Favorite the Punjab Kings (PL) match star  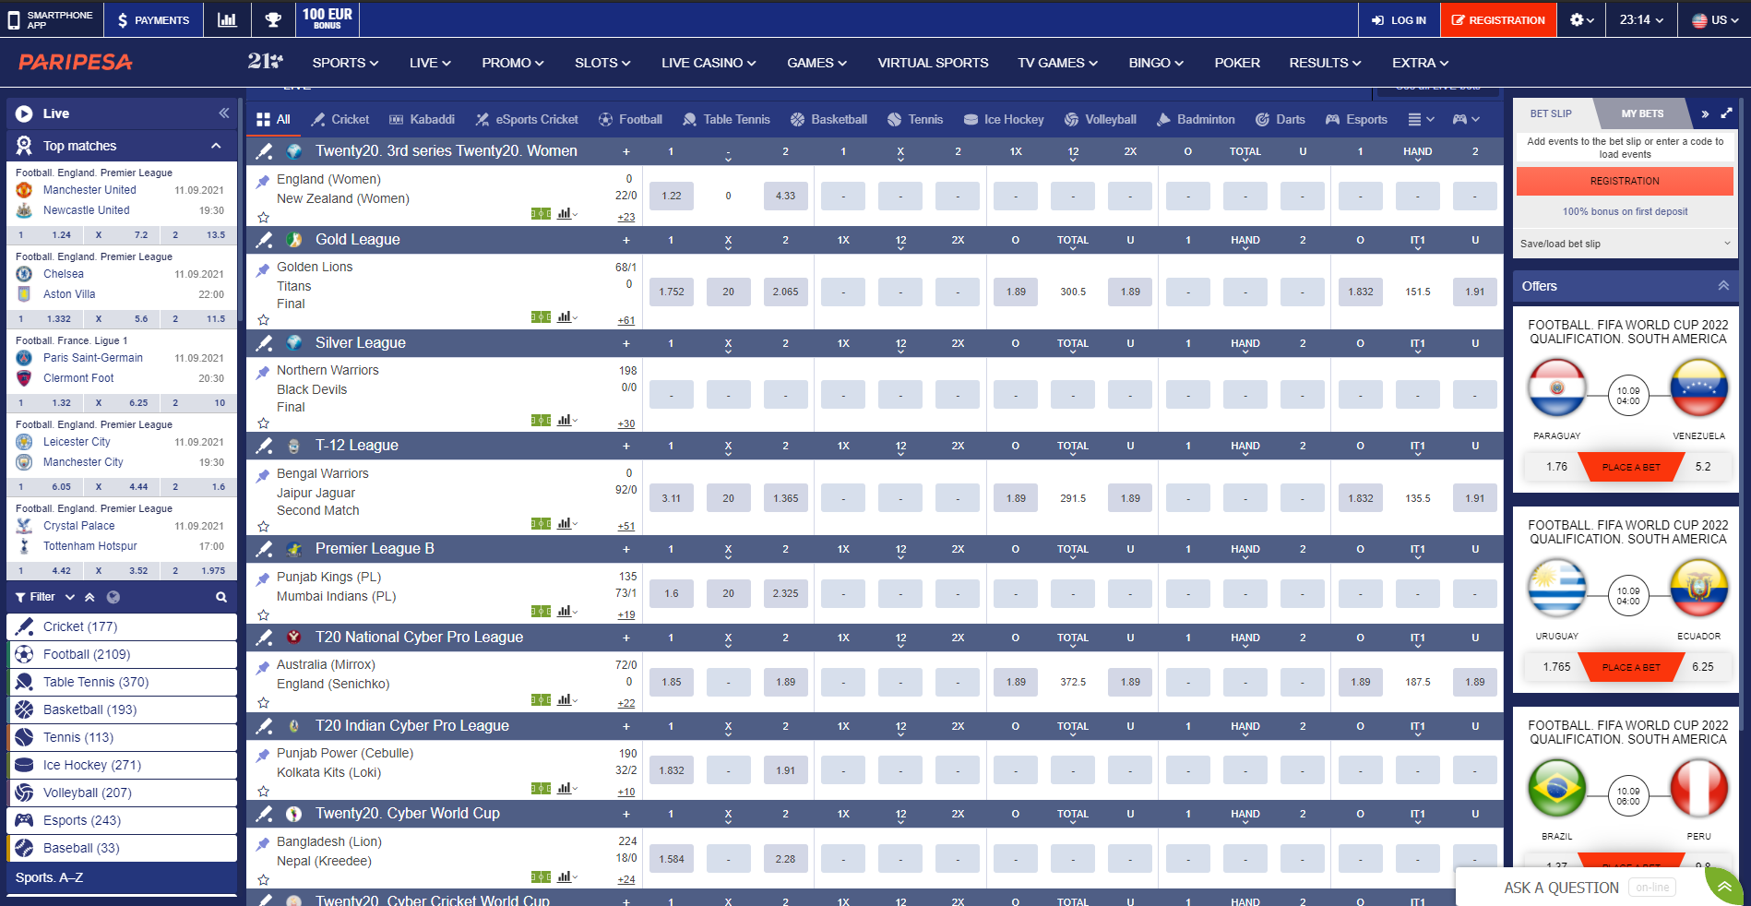[x=264, y=615]
